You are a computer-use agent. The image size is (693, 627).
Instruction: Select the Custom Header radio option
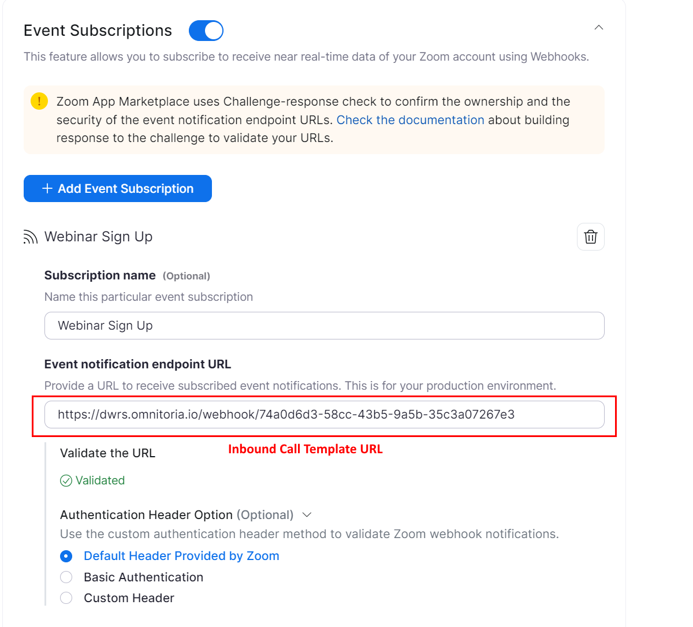66,598
